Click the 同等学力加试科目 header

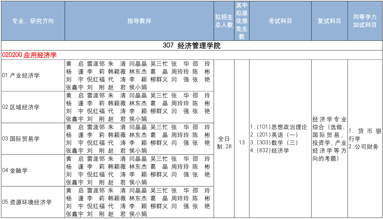[365, 21]
